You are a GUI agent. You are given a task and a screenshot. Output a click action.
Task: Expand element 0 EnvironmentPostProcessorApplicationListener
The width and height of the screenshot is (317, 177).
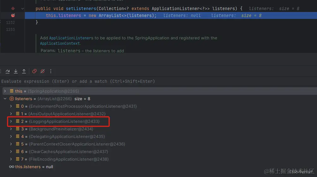11,106
